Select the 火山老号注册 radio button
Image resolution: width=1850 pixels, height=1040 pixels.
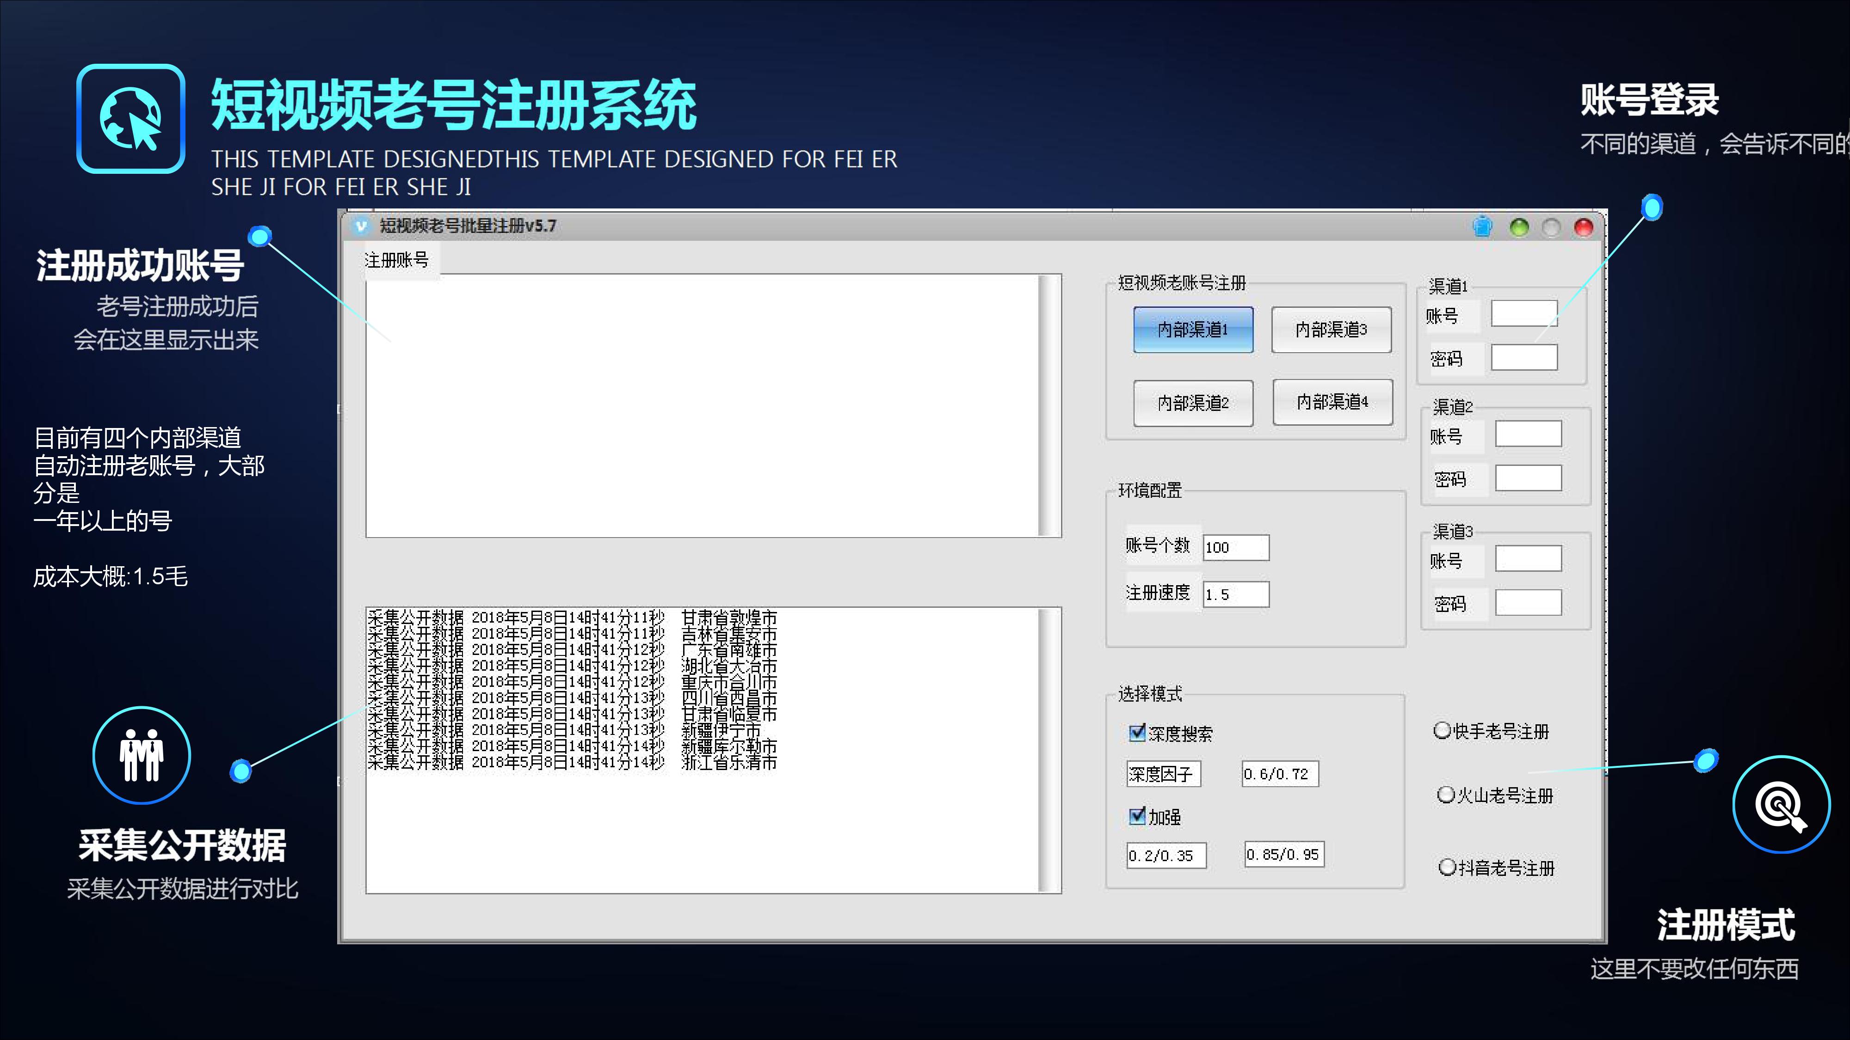1445,795
